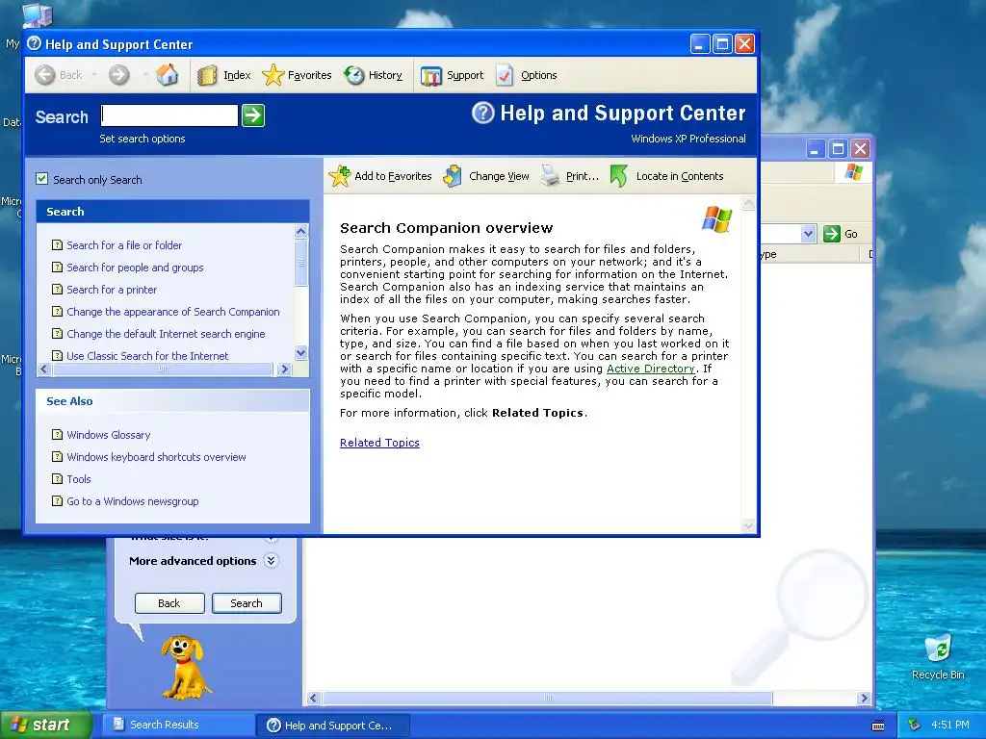Open address dropdown in Search Results window
This screenshot has height=739, width=986.
coord(808,234)
